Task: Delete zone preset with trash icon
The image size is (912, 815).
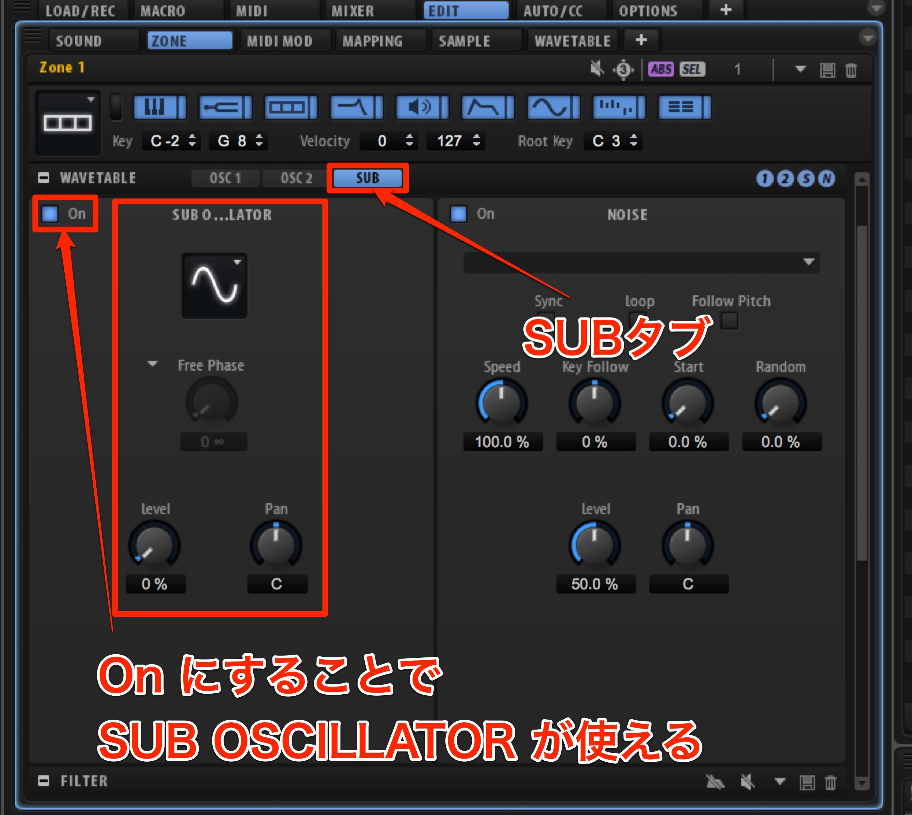Action: tap(851, 70)
